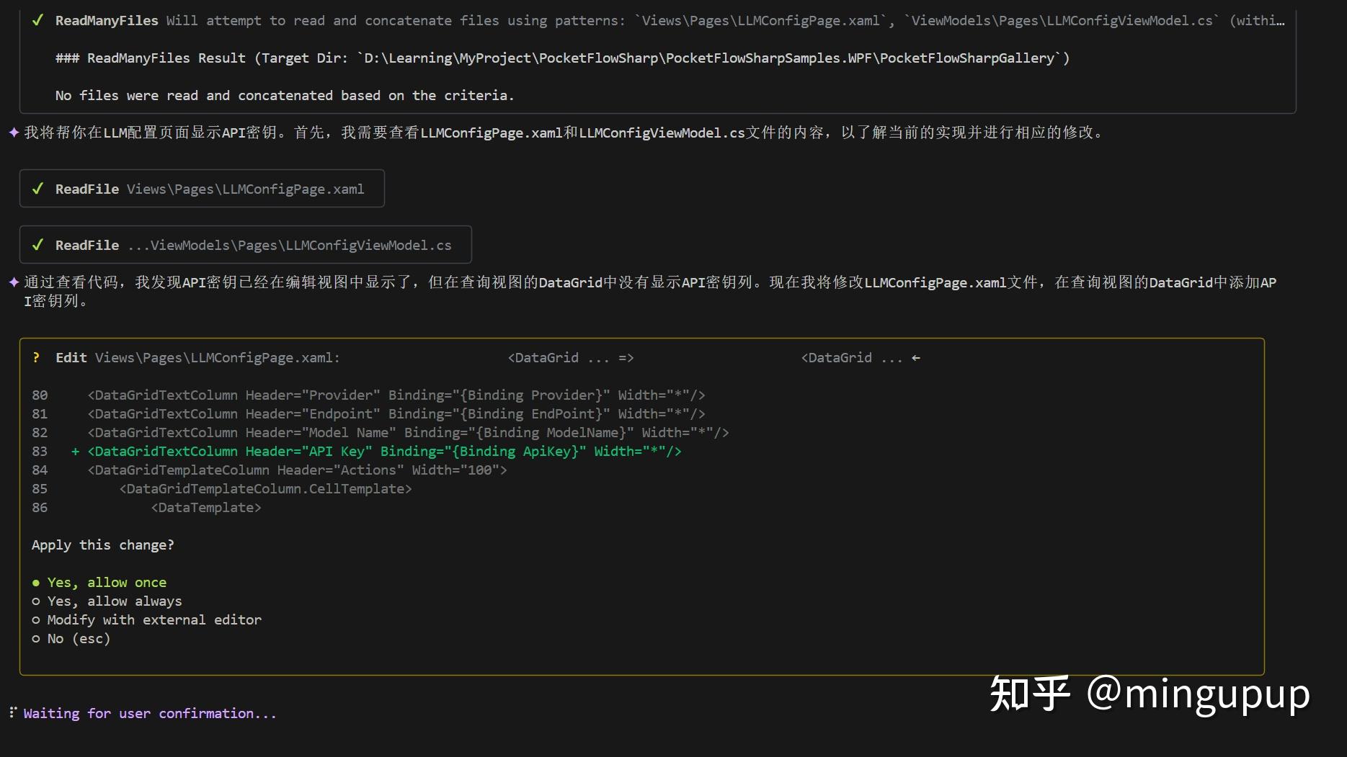The image size is (1347, 757).
Task: Click the spinner icon beside Waiting for user confirmation
Action: click(12, 713)
